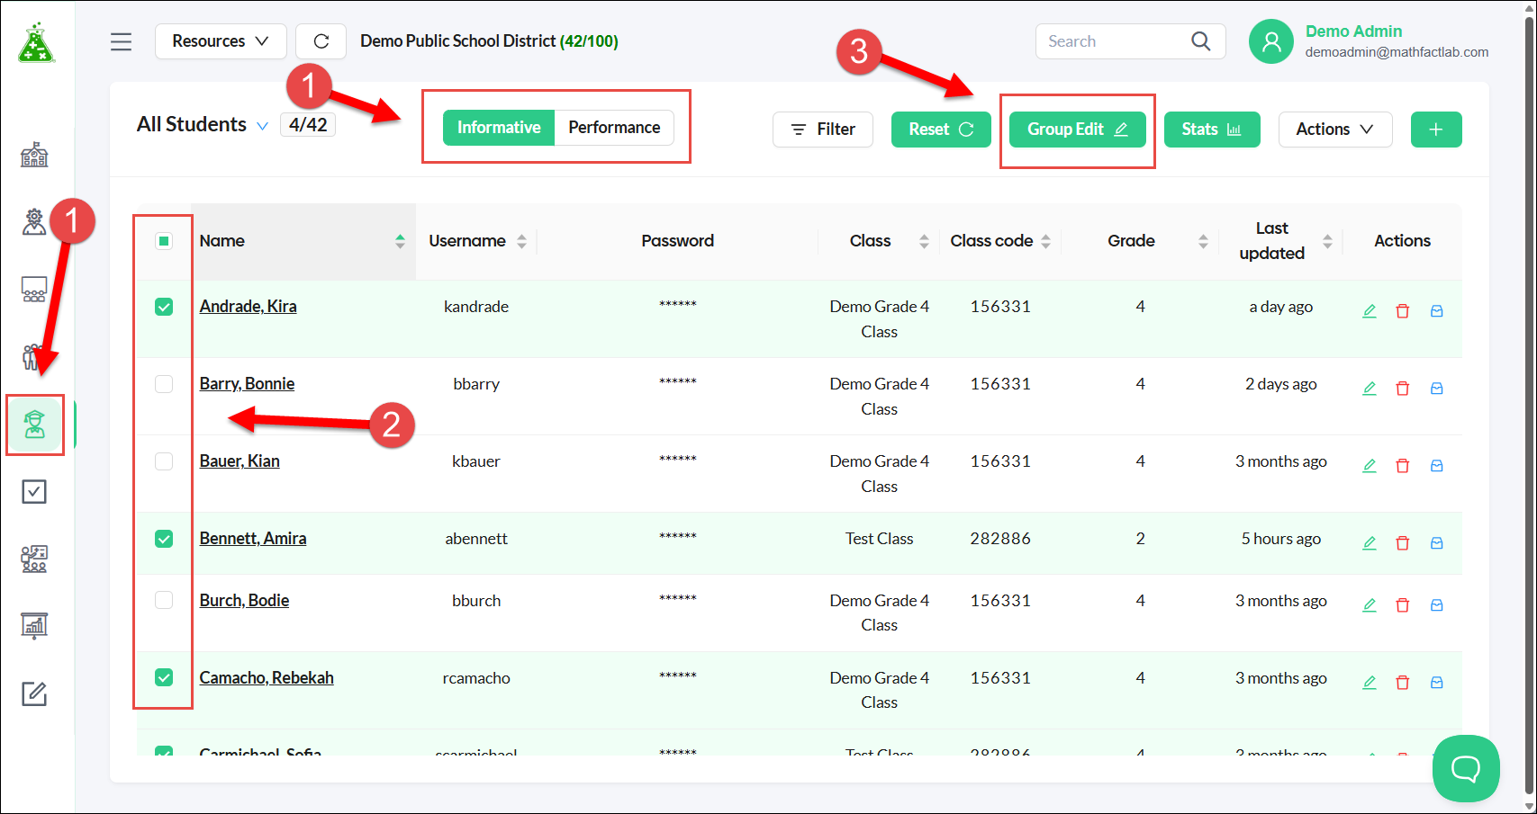The image size is (1537, 814).
Task: Sort by Class column arrows
Action: pyautogui.click(x=924, y=241)
